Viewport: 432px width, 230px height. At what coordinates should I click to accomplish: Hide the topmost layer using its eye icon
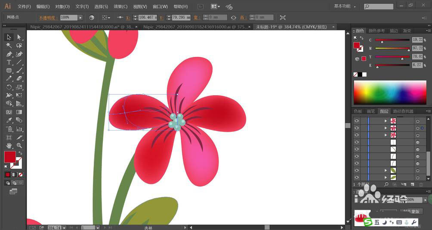tap(357, 121)
